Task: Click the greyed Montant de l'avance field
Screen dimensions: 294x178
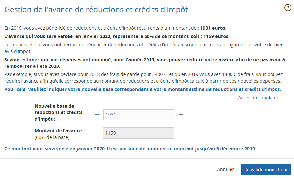Action: (139, 133)
